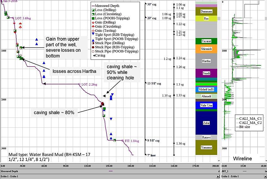Viewport: 267px width, 179px height.
Task: Select the Stuck Pipe (Drilling) legend icon
Action: (93, 43)
